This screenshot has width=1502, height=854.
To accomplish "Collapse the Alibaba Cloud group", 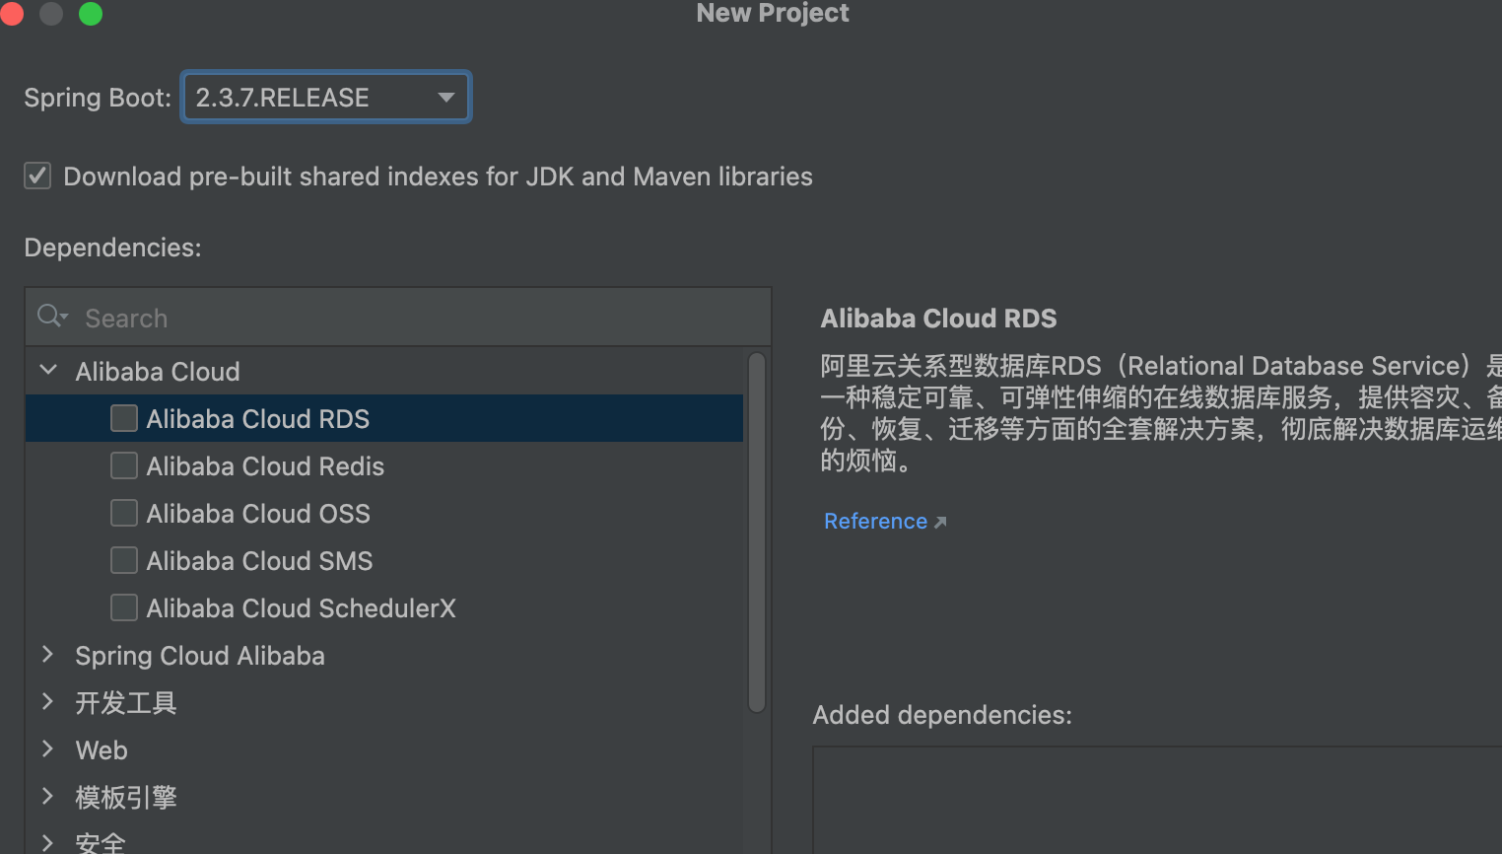I will coord(47,370).
